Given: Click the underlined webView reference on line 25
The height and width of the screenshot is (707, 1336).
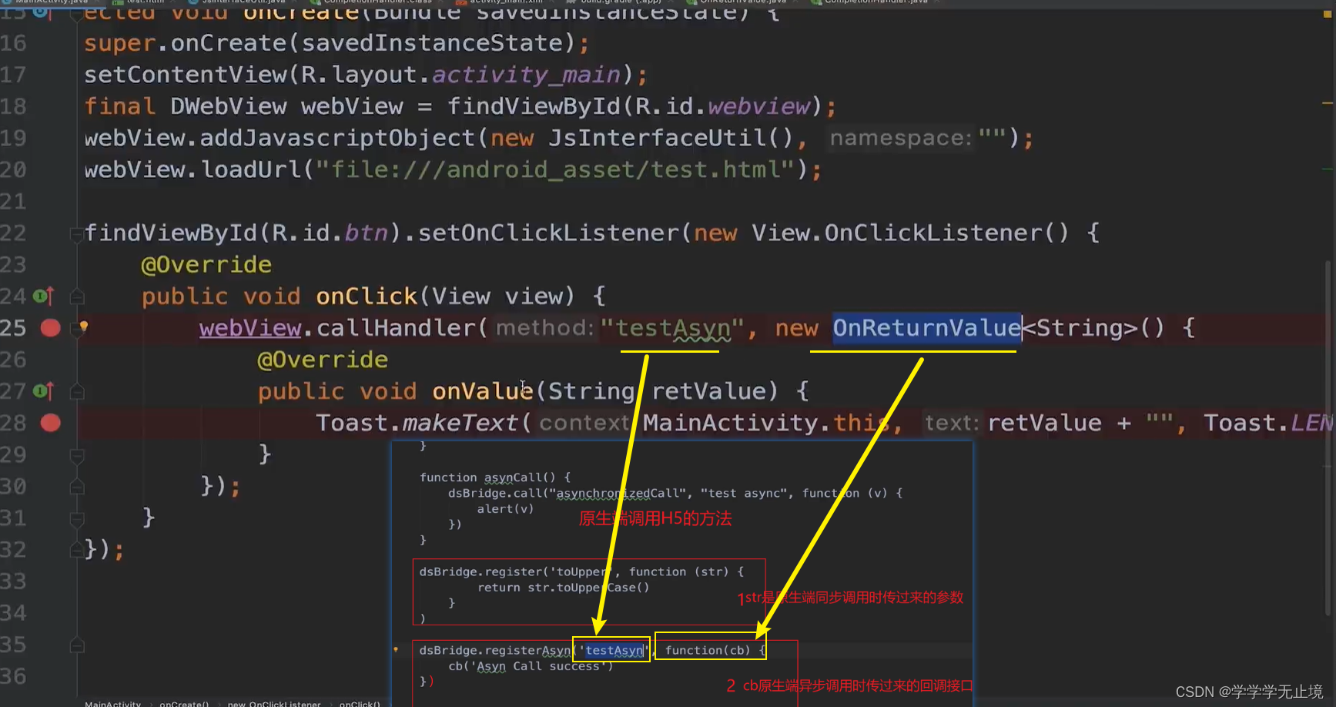Looking at the screenshot, I should click(250, 328).
